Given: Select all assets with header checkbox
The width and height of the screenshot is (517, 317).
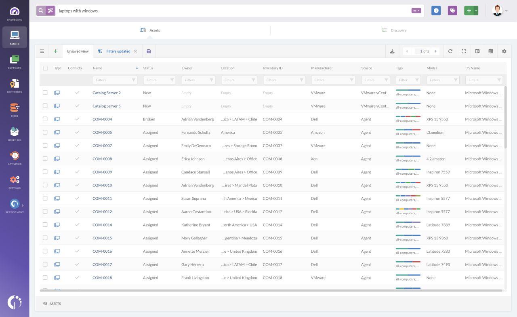Looking at the screenshot, I should coord(45,68).
